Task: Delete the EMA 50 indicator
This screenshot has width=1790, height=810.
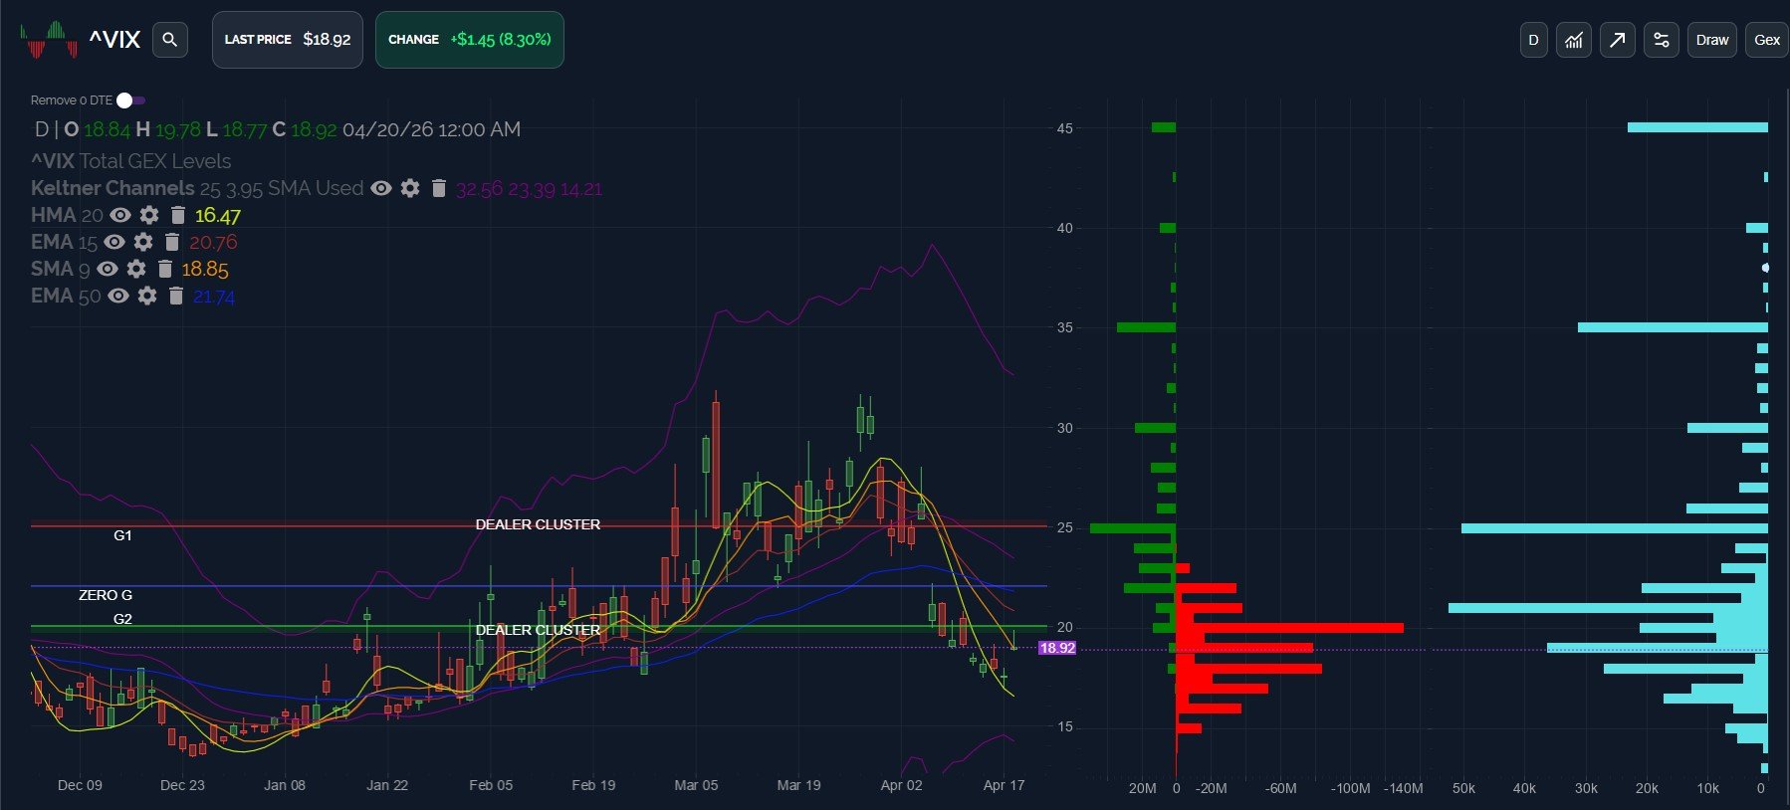Action: [x=175, y=296]
